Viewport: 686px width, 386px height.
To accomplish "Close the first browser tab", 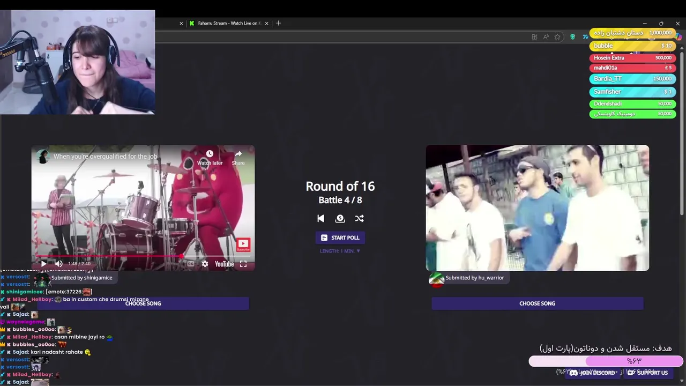I will tap(181, 23).
